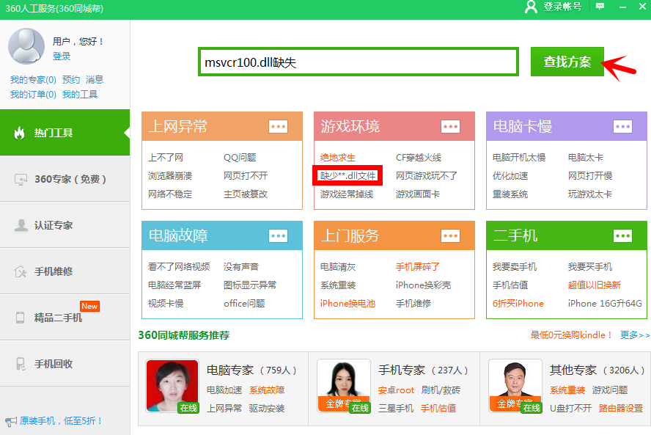The image size is (651, 435).
Task: Open 最低0元换购kindle promotion link
Action: 571,335
